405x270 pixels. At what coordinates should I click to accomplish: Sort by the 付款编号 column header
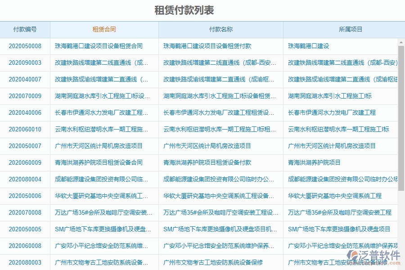click(26, 29)
